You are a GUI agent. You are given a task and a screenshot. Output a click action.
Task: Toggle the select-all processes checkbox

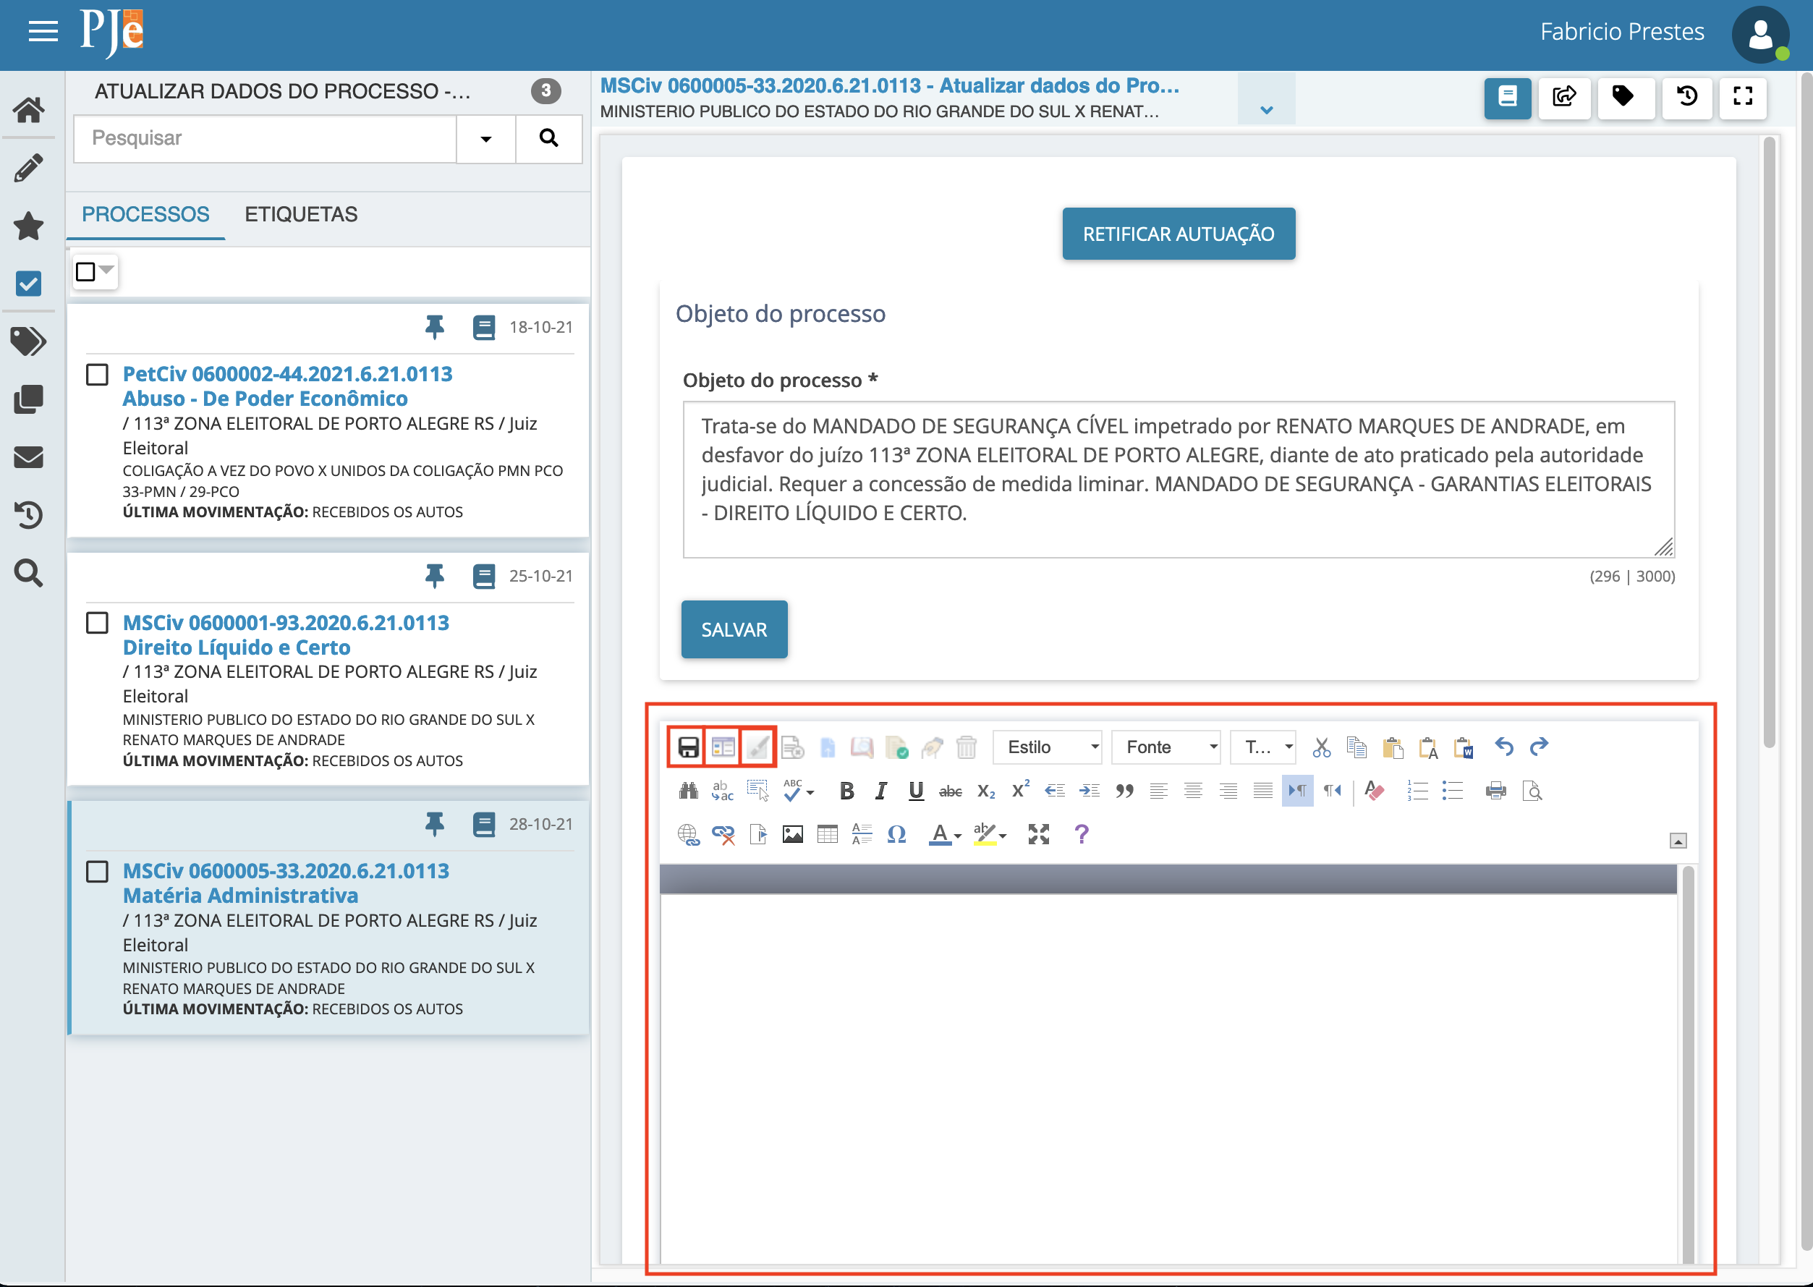point(85,272)
